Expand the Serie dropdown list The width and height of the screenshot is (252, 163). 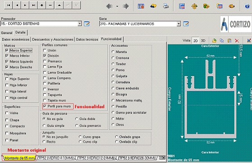pyautogui.click(x=179, y=24)
